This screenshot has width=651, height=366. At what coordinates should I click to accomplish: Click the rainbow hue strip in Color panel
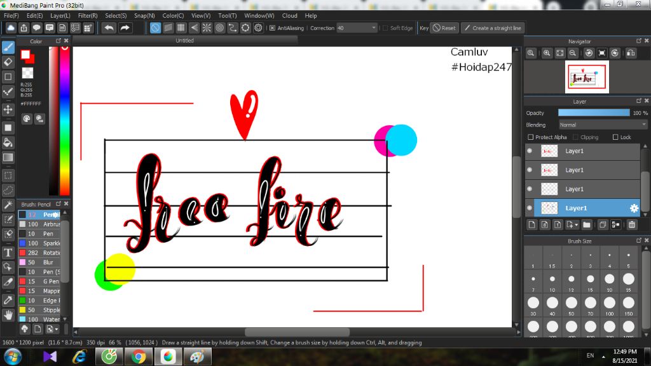65,120
